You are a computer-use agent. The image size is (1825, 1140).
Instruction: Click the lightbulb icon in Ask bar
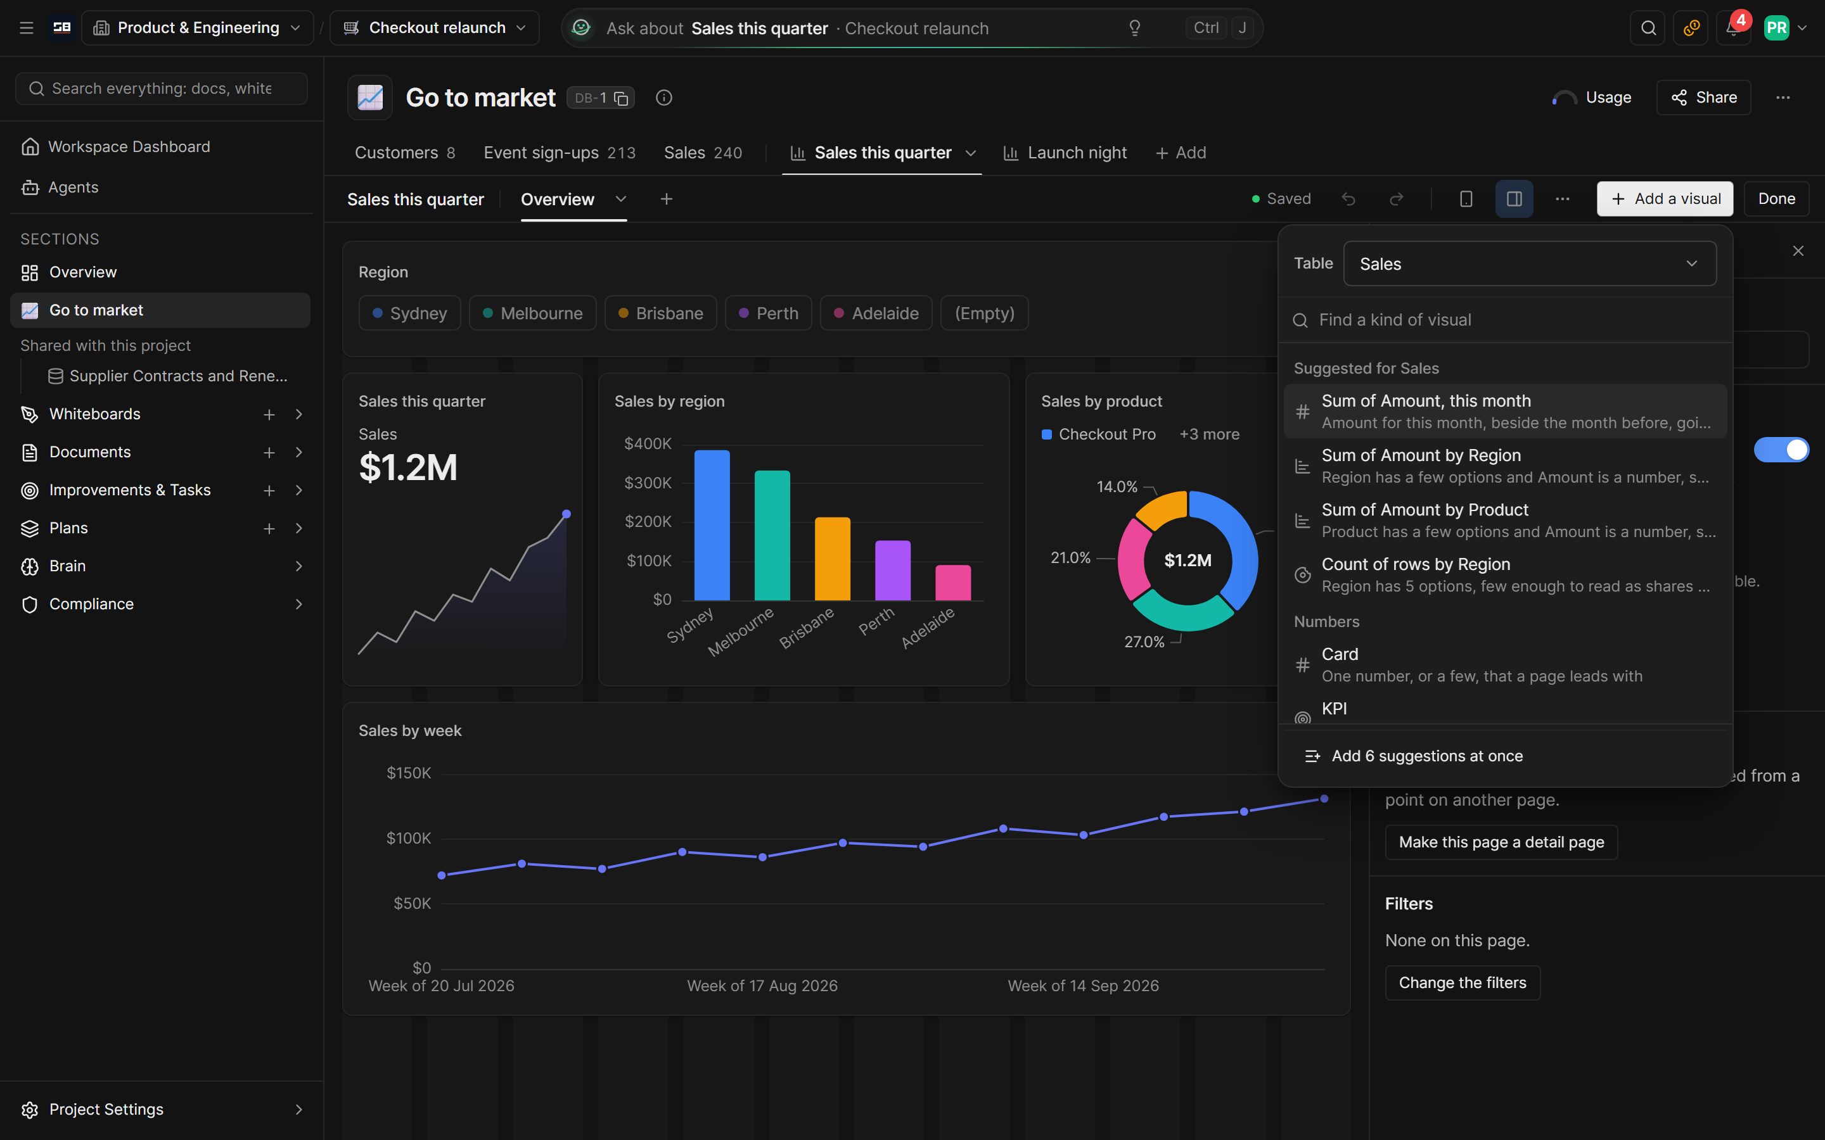1134,28
